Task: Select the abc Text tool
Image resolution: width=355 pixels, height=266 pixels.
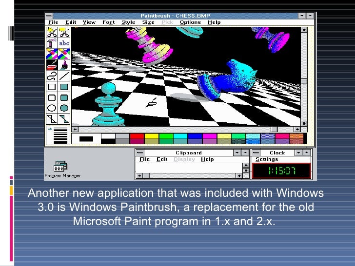Action: click(64, 43)
